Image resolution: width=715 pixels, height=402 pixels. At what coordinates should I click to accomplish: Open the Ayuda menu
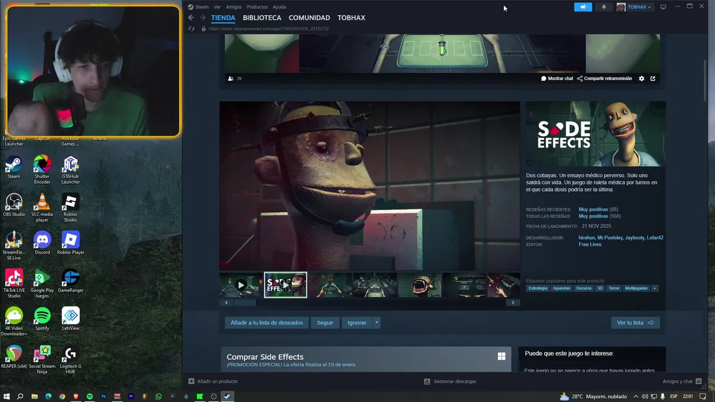coord(279,7)
